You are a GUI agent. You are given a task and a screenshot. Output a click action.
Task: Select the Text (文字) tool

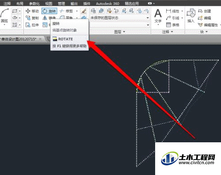tap(158, 15)
